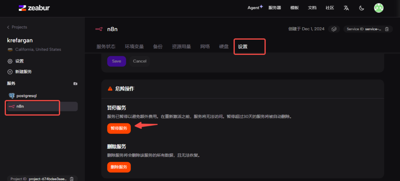Copy the Service ID
The image size is (400, 181).
tap(387, 29)
